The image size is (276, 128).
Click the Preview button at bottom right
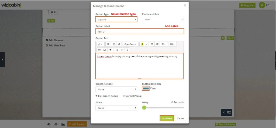tap(230, 124)
